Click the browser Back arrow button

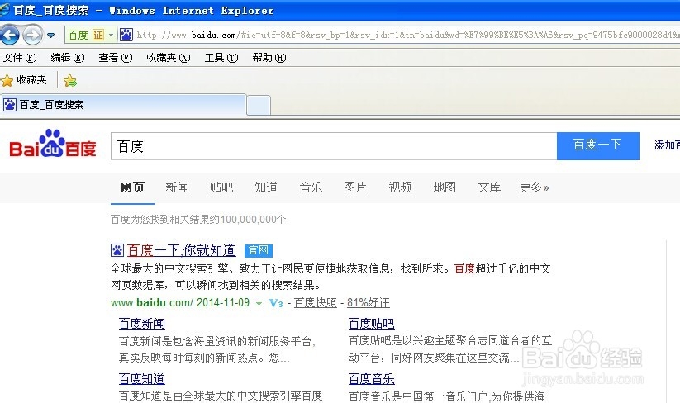click(x=10, y=36)
